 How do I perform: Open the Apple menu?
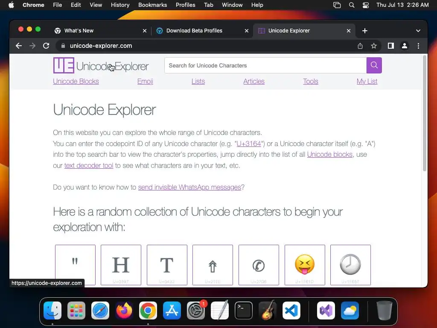(11, 5)
